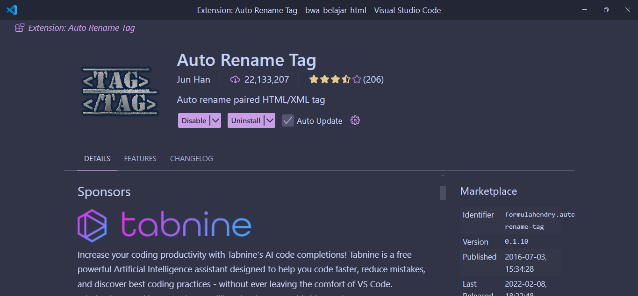Click the tabnine sponsor wordmark
The width and height of the screenshot is (638, 296).
[186, 224]
